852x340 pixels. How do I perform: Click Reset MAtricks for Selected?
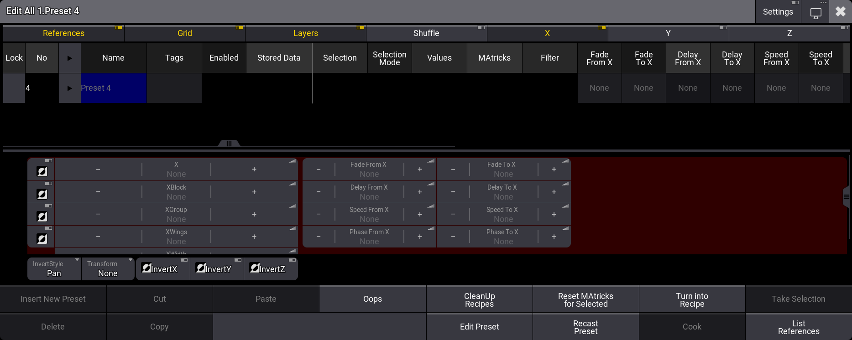[x=585, y=300]
